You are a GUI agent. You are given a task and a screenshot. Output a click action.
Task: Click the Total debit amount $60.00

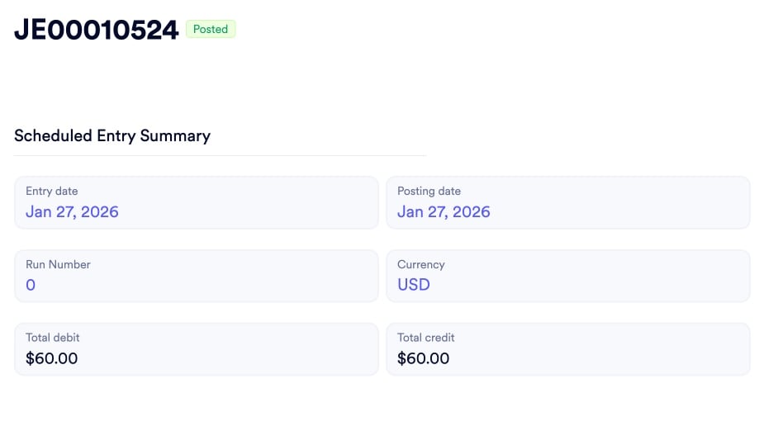pyautogui.click(x=52, y=358)
